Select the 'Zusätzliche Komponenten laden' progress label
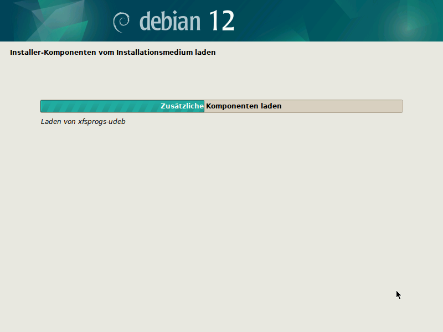Screen dimensions: 443x332 click(221, 106)
